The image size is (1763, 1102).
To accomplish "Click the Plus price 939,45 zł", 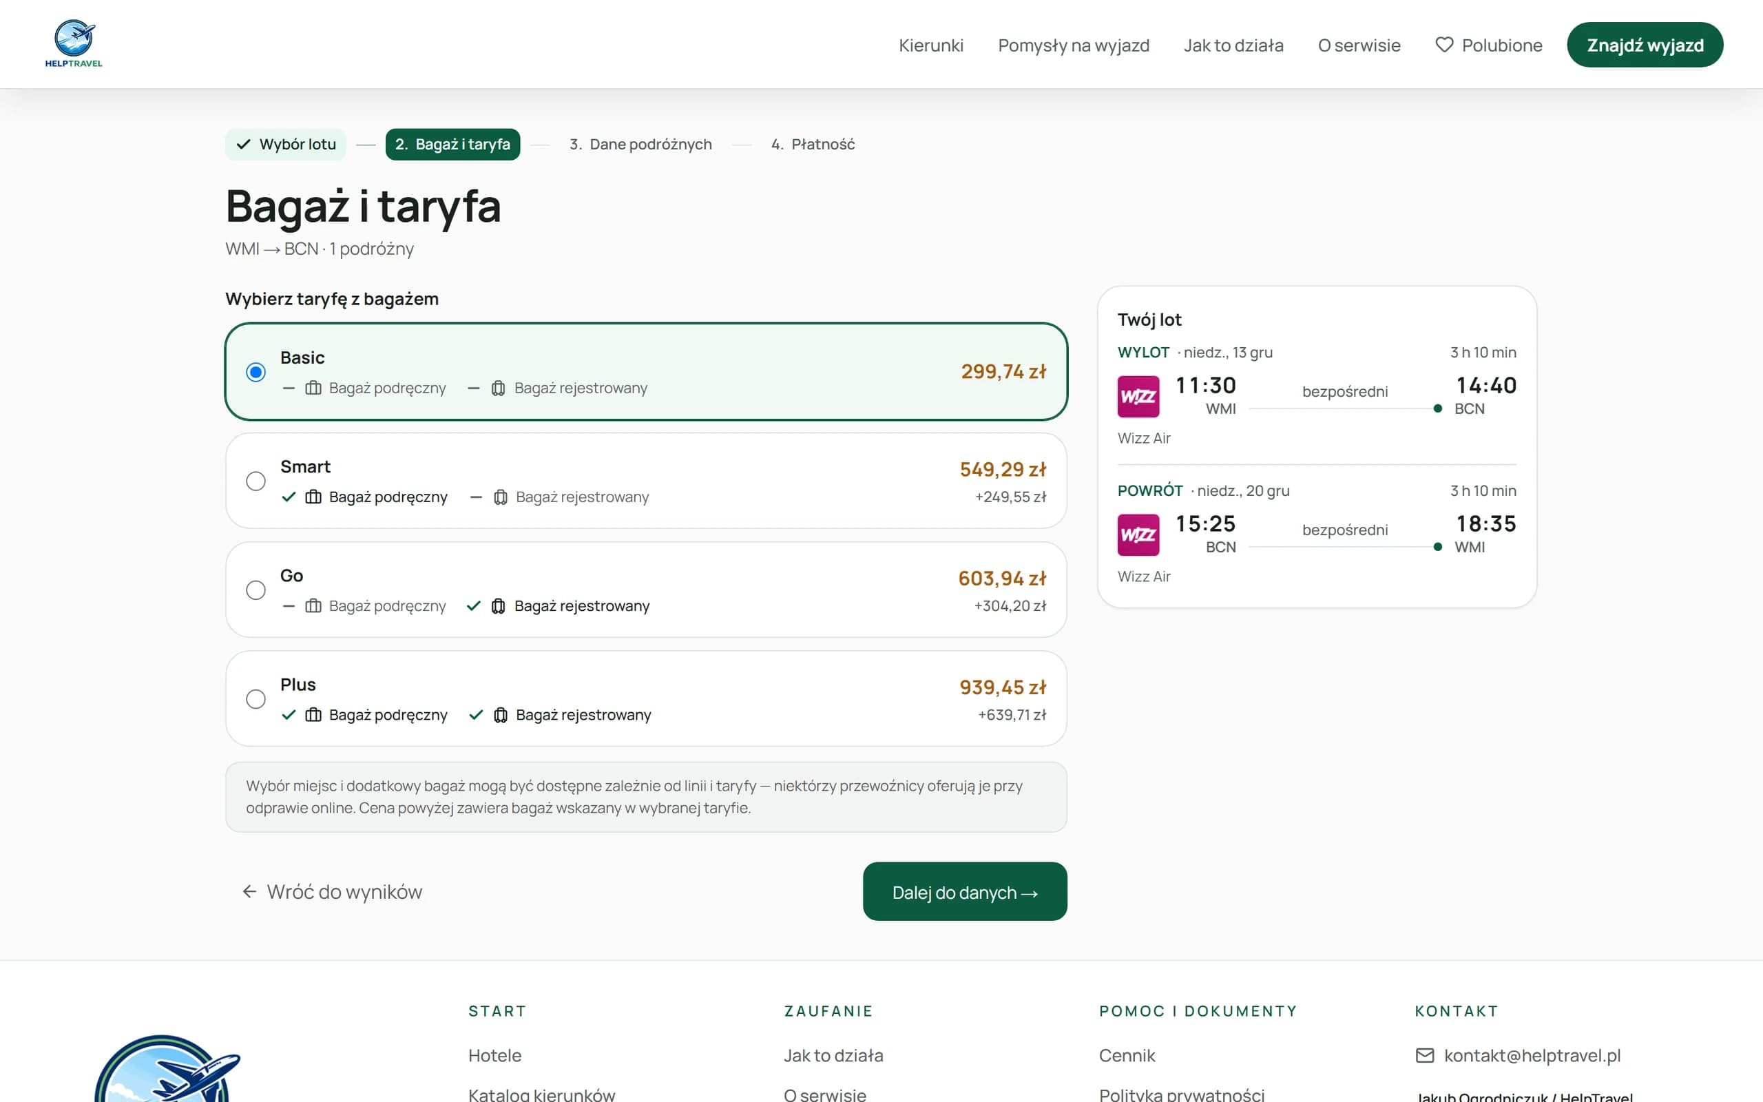I will 1003,687.
